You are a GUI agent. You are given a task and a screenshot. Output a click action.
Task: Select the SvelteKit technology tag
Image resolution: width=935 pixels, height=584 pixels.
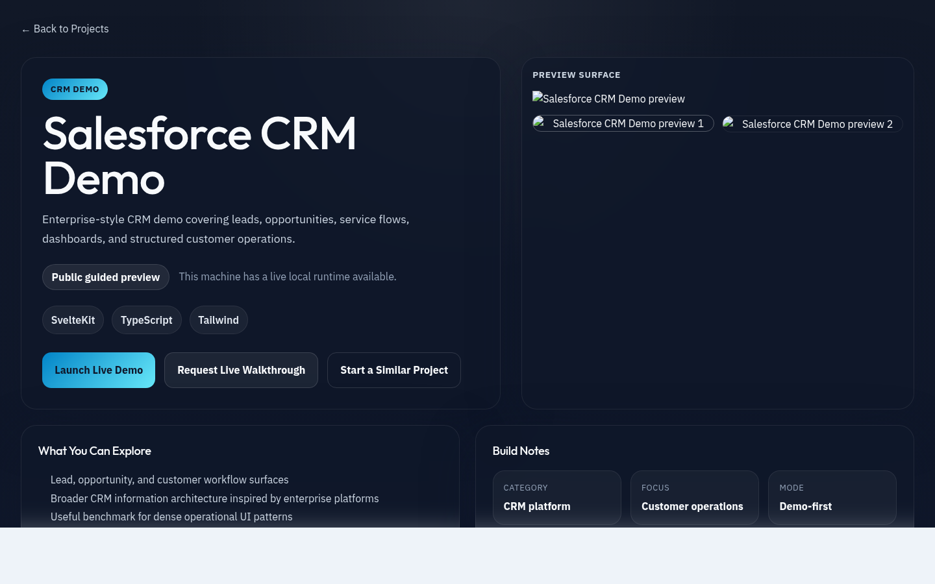click(x=73, y=320)
